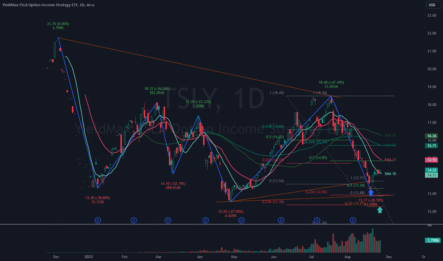Screen dimensions: 443x261
Task: Click the Fib level label 0.236 (12.92)
Action: pos(316,192)
